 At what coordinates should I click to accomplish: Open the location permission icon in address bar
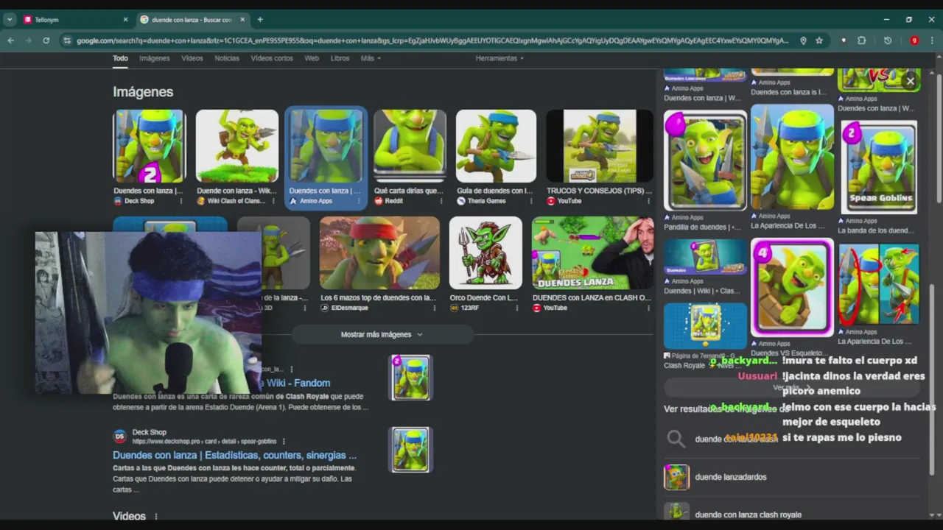803,40
